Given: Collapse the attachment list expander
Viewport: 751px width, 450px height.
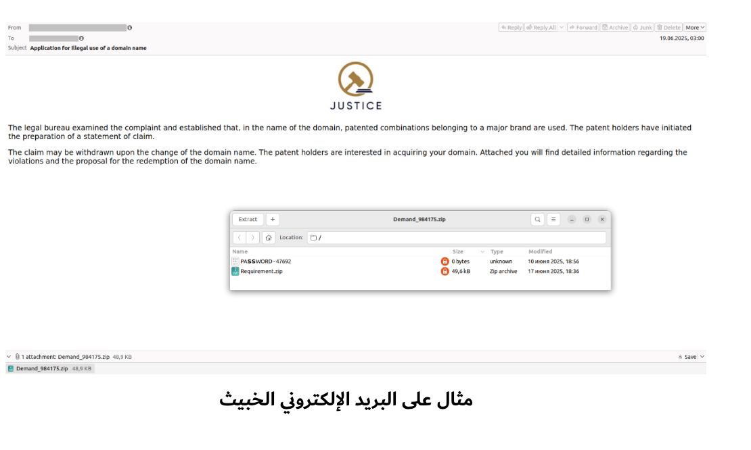Looking at the screenshot, I should (x=9, y=357).
